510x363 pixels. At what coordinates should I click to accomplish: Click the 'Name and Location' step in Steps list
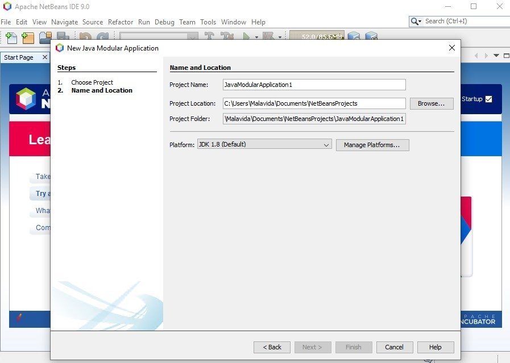point(102,91)
